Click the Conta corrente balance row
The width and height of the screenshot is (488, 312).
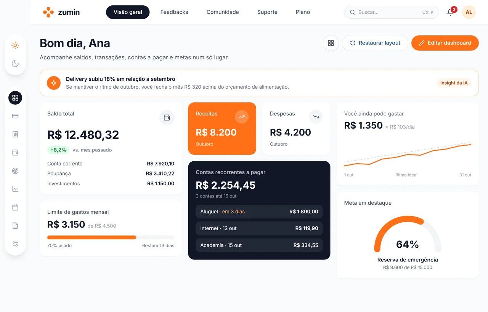(x=111, y=164)
